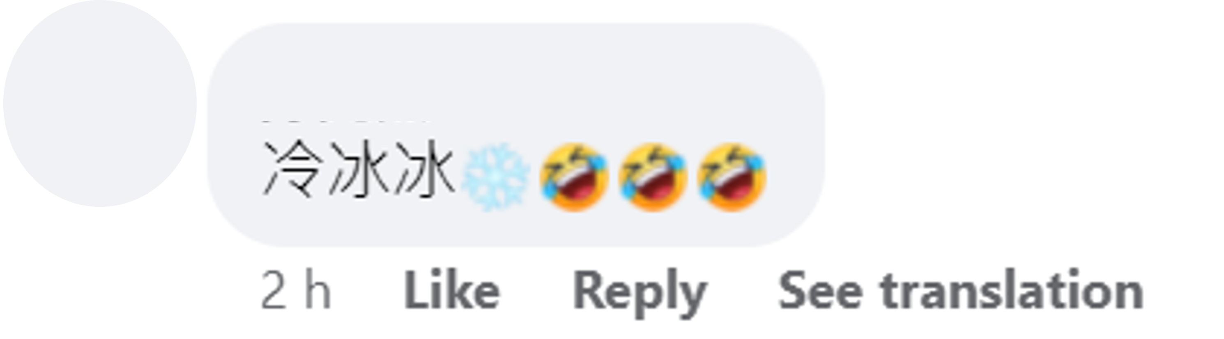The width and height of the screenshot is (1224, 339).
Task: Click the word translation in See translation
Action: click(1012, 290)
